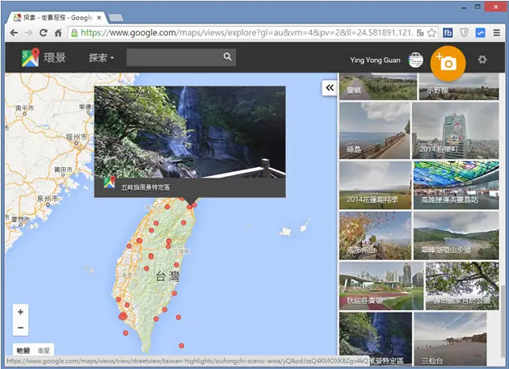Zoom in the map with plus button
Image resolution: width=509 pixels, height=369 pixels.
[20, 312]
